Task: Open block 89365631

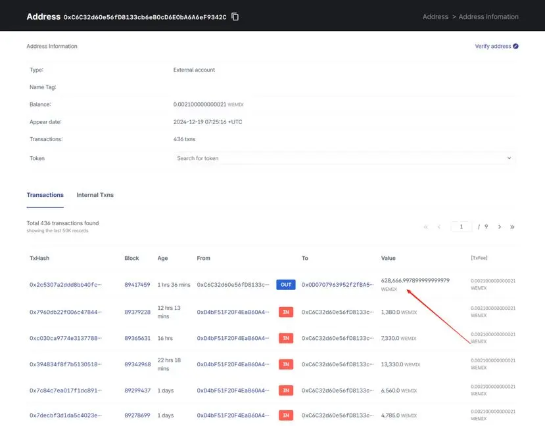Action: click(137, 338)
